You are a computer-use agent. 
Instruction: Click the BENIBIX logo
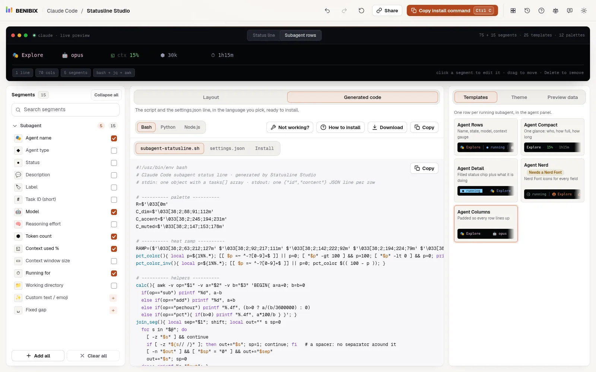(x=22, y=10)
